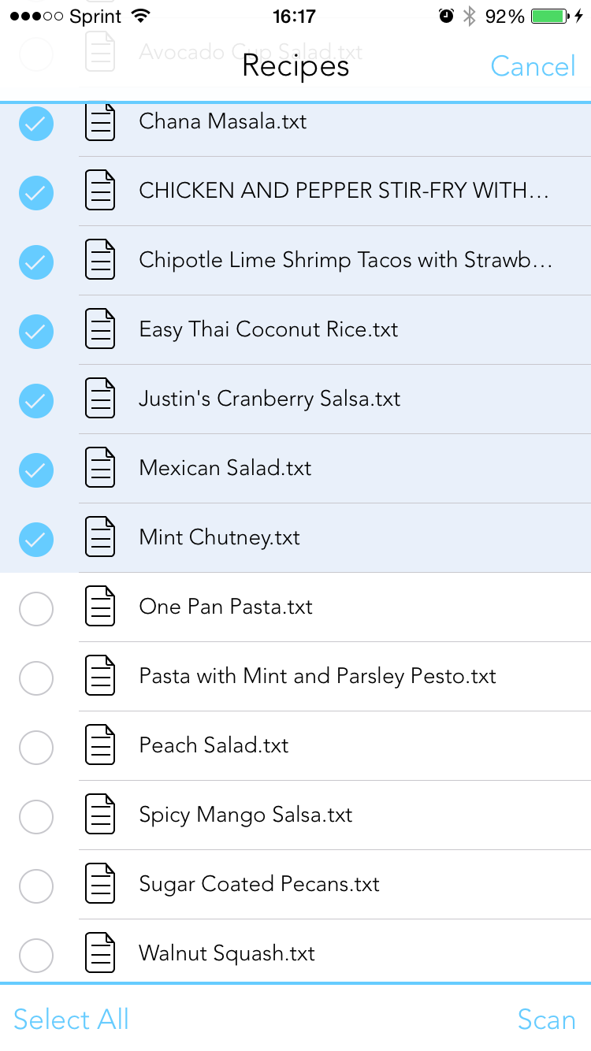Tap the document icon for Easy Thai Coconut Rice.txt

click(100, 329)
